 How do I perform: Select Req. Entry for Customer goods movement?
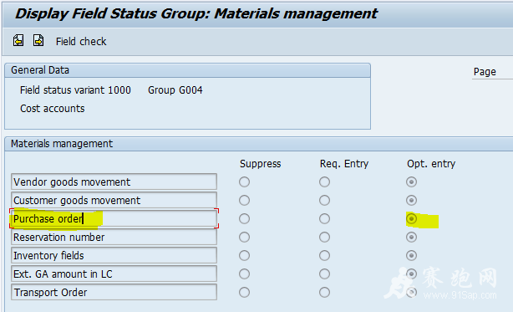(x=324, y=201)
